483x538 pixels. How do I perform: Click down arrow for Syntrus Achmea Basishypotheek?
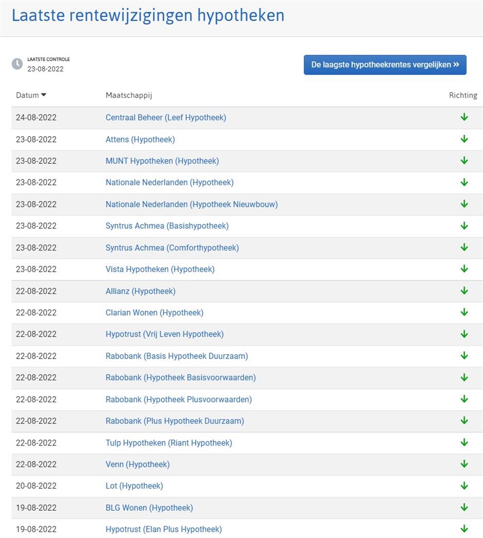tap(464, 226)
